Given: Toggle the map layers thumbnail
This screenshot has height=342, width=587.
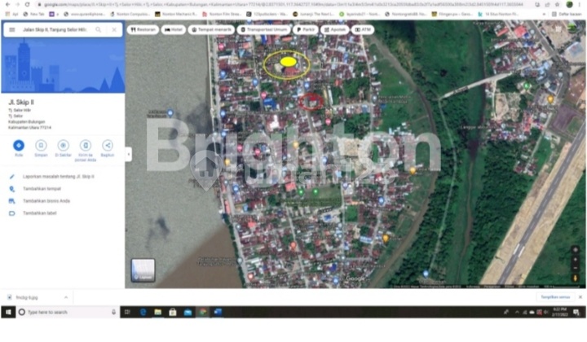Looking at the screenshot, I should [143, 270].
